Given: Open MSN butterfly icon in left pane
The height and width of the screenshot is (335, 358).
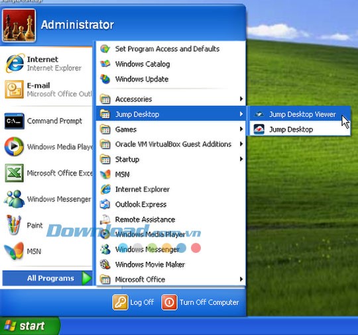Looking at the screenshot, I should tap(14, 251).
